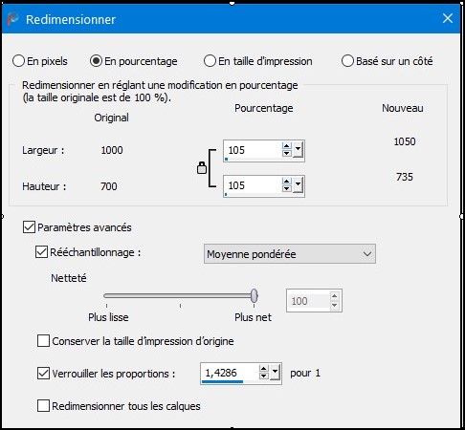The height and width of the screenshot is (430, 465).
Task: Toggle the Rééchantillonnage checkbox
Action: [x=41, y=252]
